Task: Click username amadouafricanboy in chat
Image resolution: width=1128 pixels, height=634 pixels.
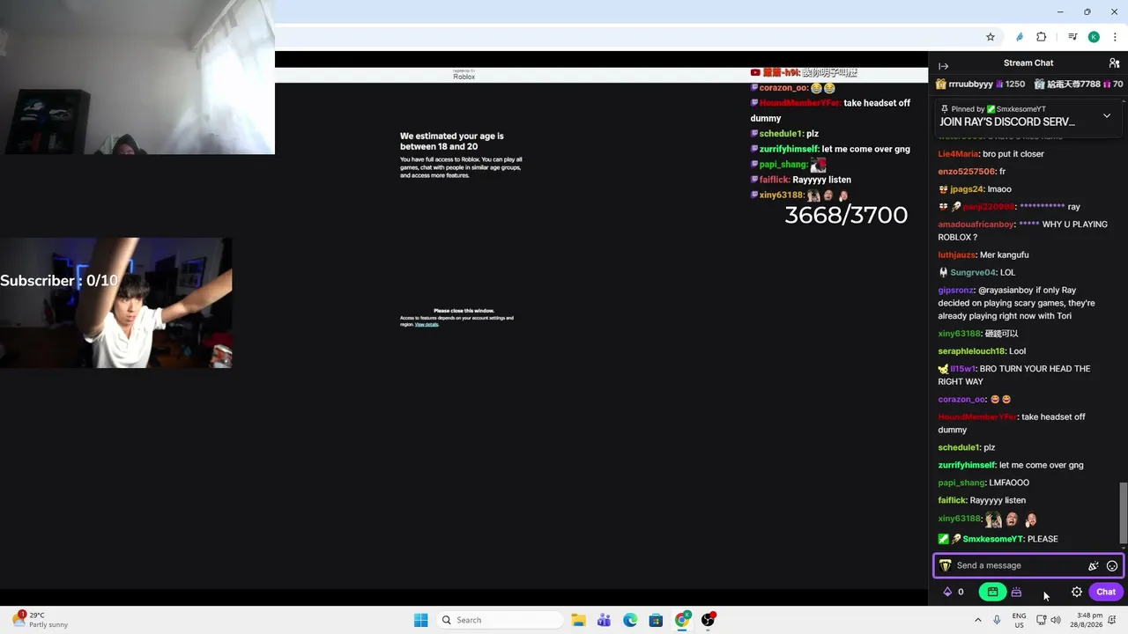Action: pos(976,225)
